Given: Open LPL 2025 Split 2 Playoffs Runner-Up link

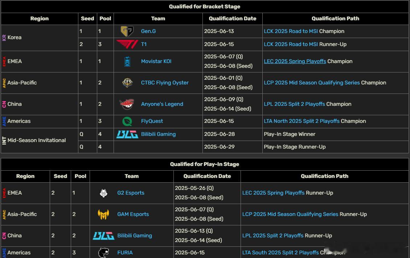Looking at the screenshot, I should coord(273,235).
